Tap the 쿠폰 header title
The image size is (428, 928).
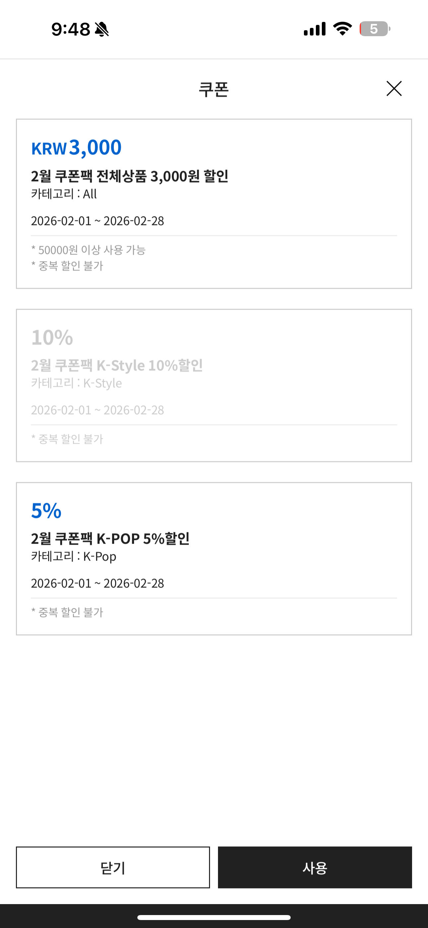pos(214,89)
